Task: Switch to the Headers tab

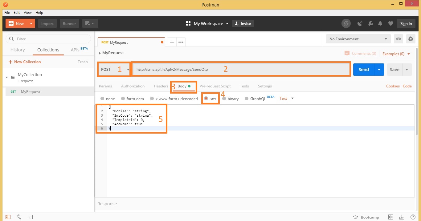Action: (x=161, y=86)
